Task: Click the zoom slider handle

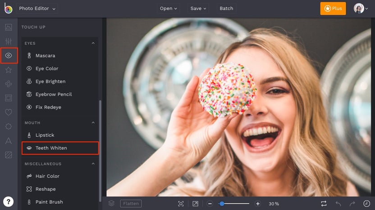Action: coord(222,204)
